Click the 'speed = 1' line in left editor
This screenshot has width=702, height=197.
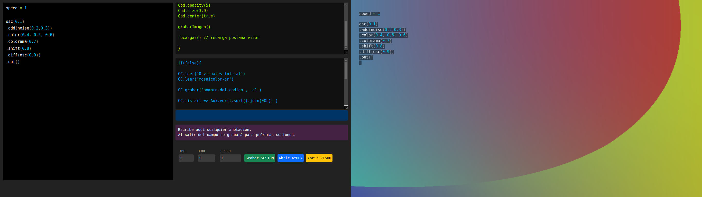tap(16, 8)
